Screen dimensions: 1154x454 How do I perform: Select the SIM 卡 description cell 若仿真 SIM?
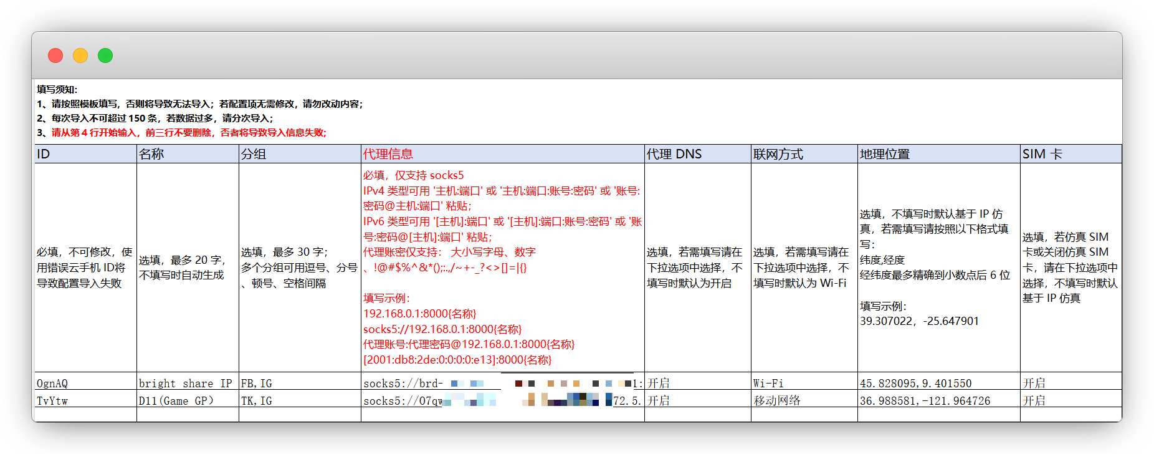click(1071, 268)
